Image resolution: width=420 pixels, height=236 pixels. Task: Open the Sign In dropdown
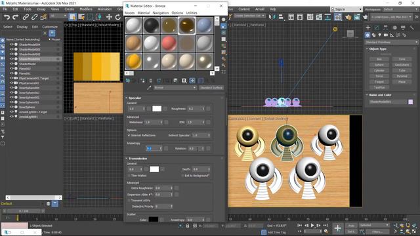click(346, 9)
